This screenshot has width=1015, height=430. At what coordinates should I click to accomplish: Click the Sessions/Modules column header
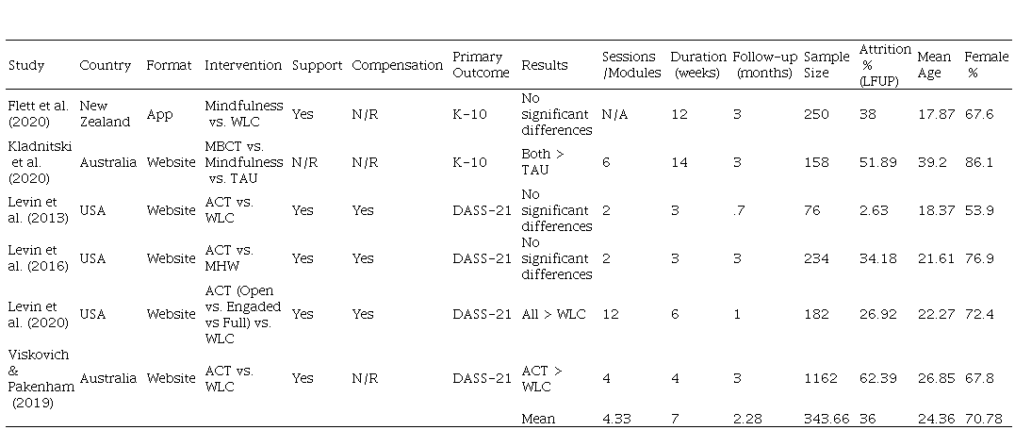[631, 65]
